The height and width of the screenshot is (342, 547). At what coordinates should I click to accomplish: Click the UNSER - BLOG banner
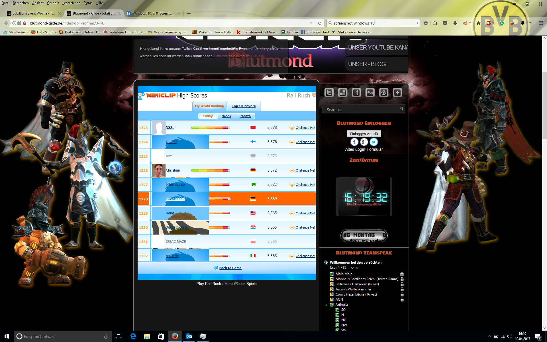pyautogui.click(x=376, y=64)
